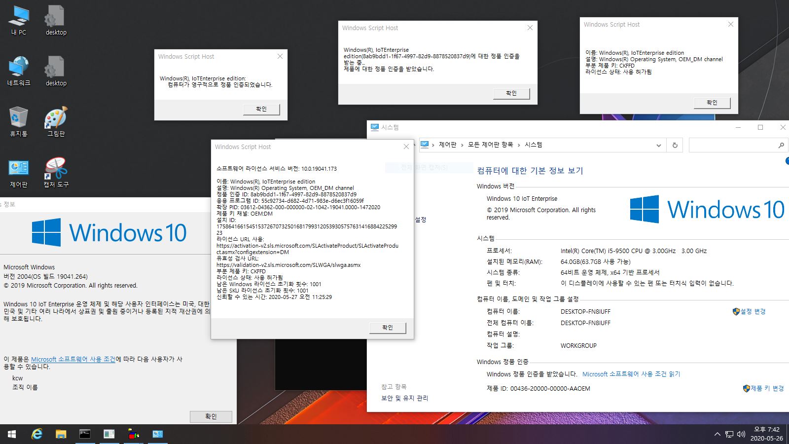The image size is (789, 444).
Task: Click 제어판 in the address breadcrumb
Action: 448,145
